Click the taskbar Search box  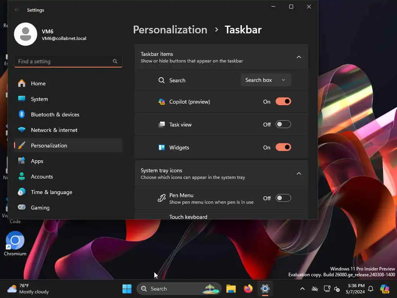point(179,289)
